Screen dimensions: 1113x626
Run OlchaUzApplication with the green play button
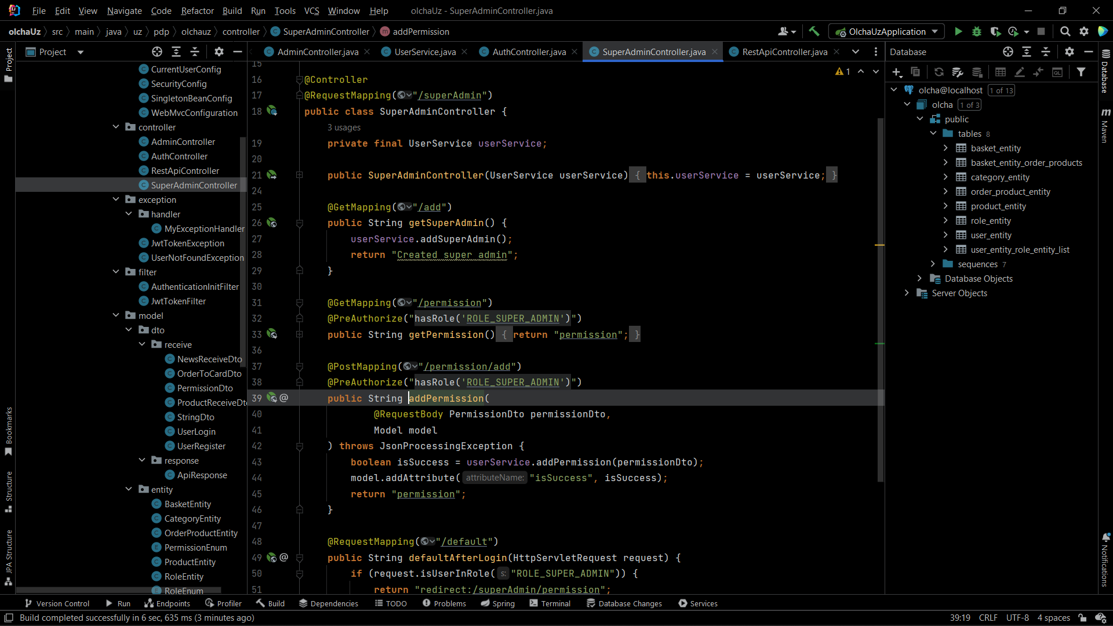[958, 31]
